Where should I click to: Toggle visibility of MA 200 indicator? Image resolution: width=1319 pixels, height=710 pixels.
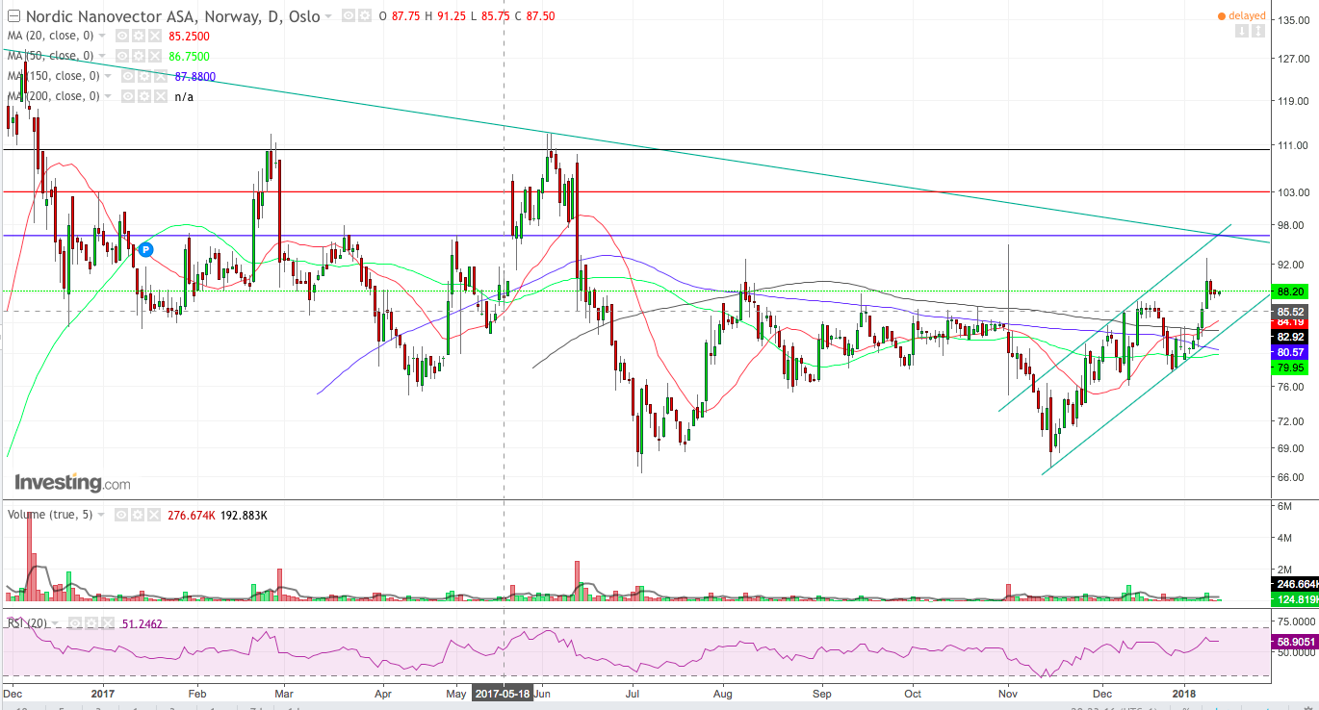coord(128,96)
